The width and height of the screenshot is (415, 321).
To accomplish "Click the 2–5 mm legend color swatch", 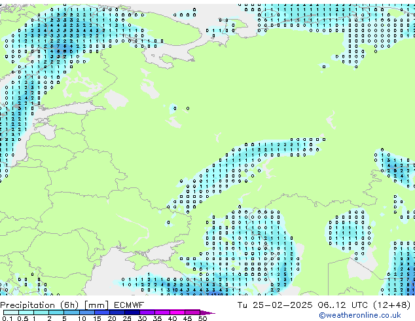I will 56,312.
